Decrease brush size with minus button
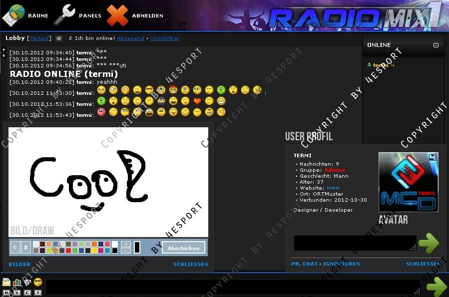Viewport: 449px width, 297px height. pyautogui.click(x=126, y=251)
